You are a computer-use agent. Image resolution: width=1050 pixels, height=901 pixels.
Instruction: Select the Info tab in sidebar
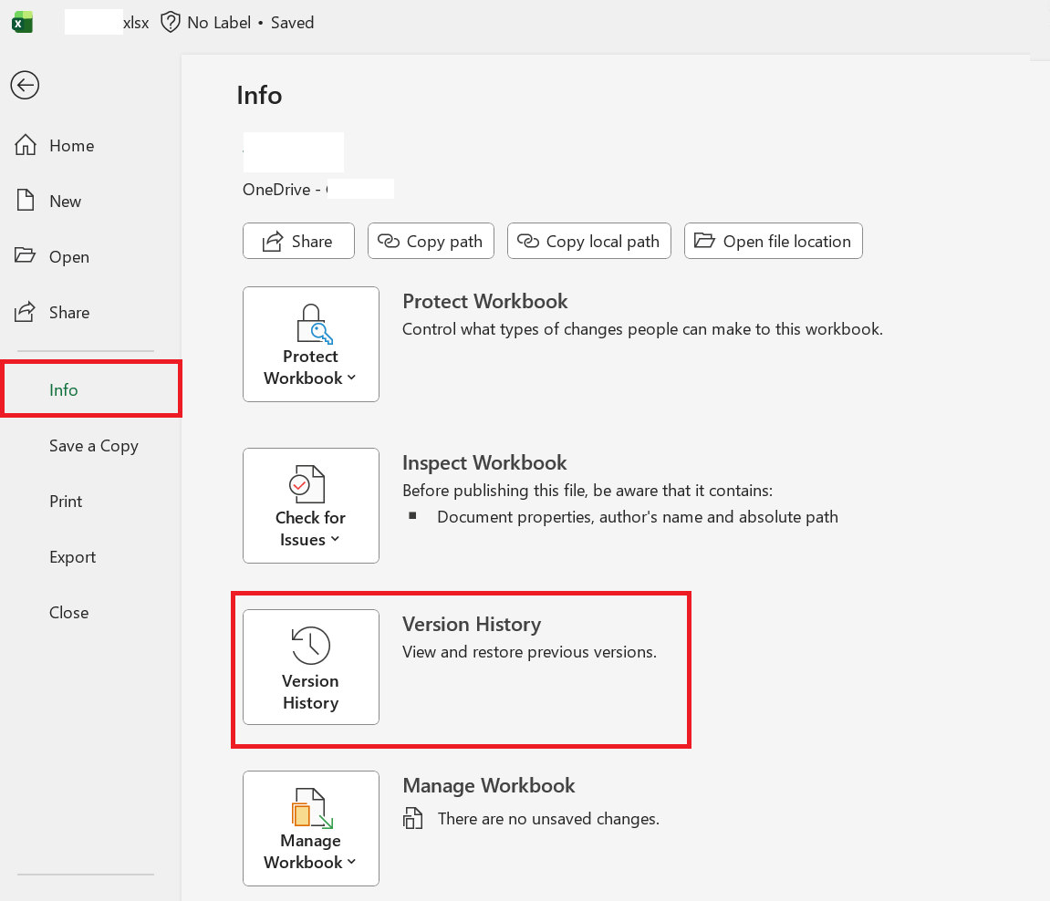click(92, 388)
